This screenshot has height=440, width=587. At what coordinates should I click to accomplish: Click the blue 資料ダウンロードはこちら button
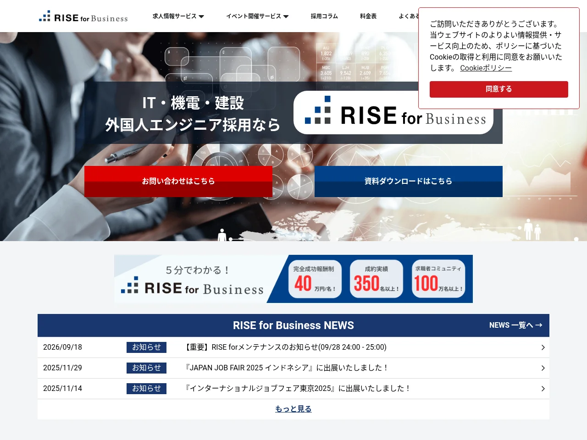coord(409,181)
